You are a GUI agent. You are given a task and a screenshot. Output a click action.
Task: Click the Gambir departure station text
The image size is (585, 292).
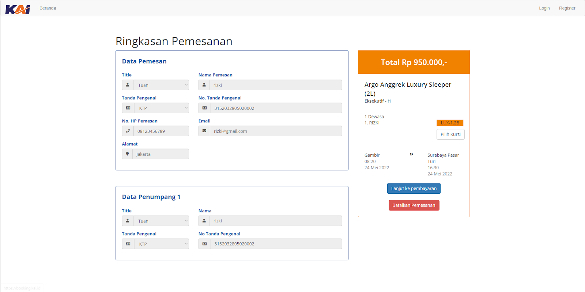pos(372,155)
